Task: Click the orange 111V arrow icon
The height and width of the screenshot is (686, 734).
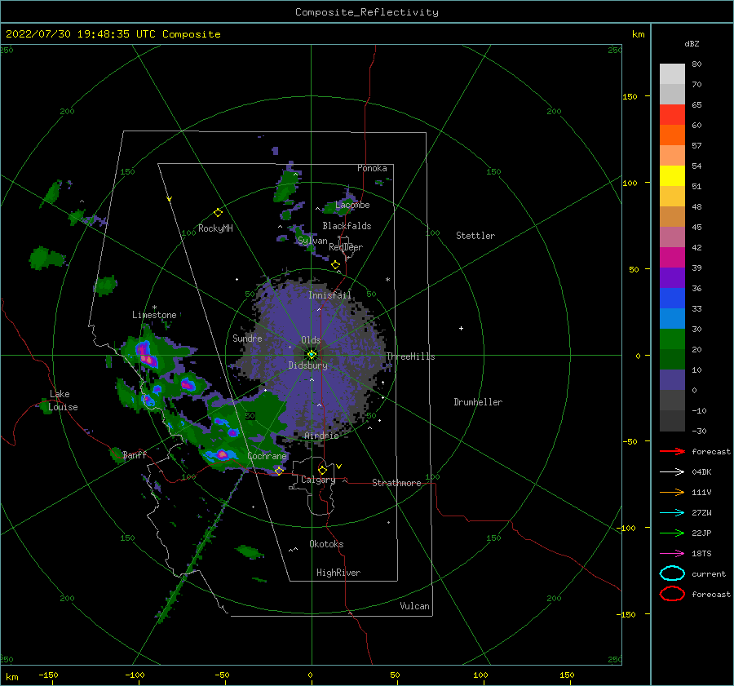Action: click(672, 492)
